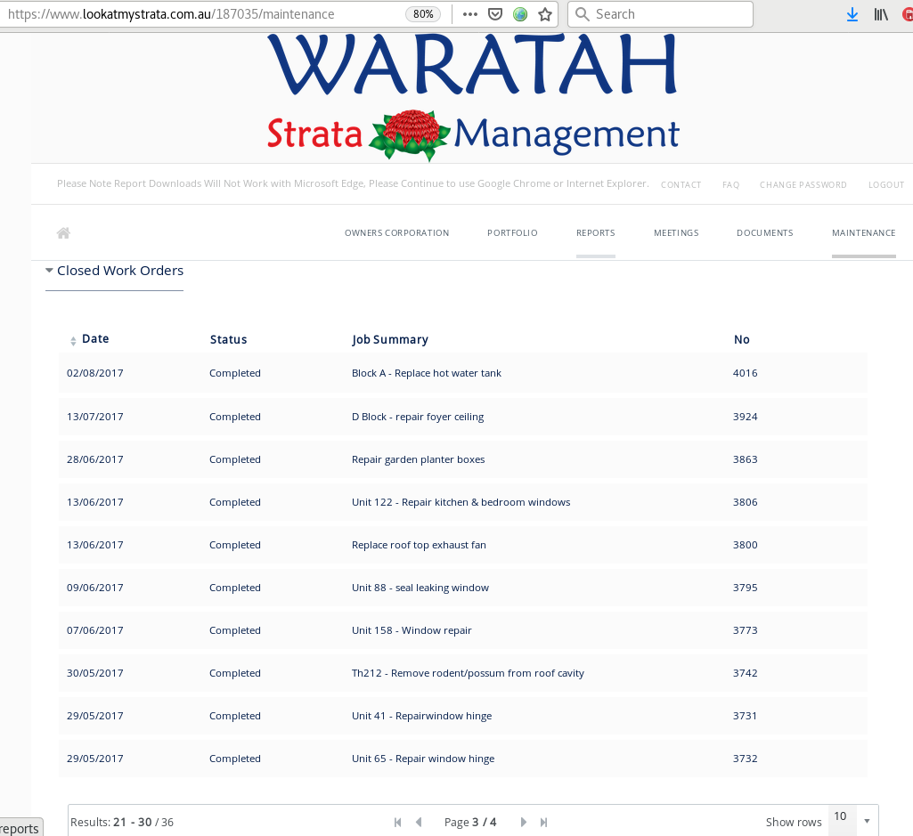Click the Pocket save icon
The width and height of the screenshot is (913, 836).
pyautogui.click(x=495, y=14)
